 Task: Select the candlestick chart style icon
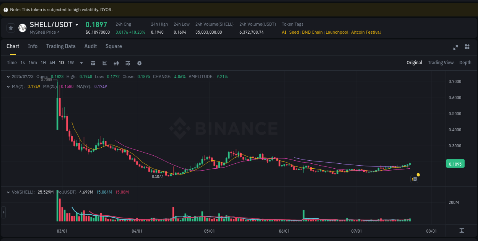(116, 63)
